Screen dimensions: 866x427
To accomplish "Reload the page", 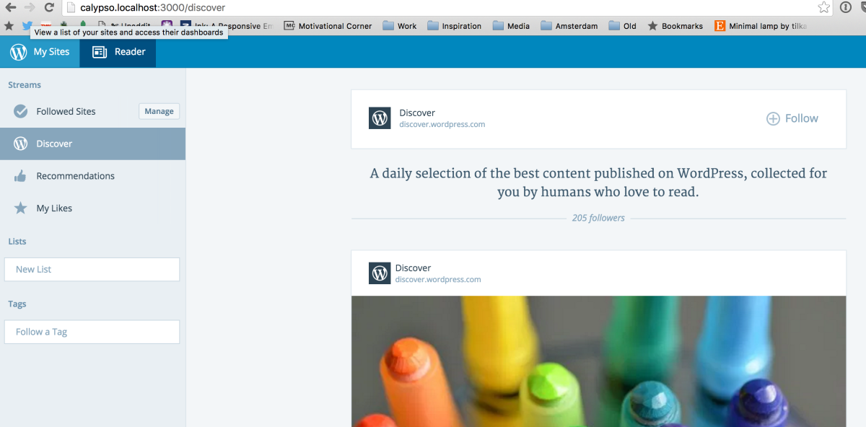I will [x=49, y=8].
